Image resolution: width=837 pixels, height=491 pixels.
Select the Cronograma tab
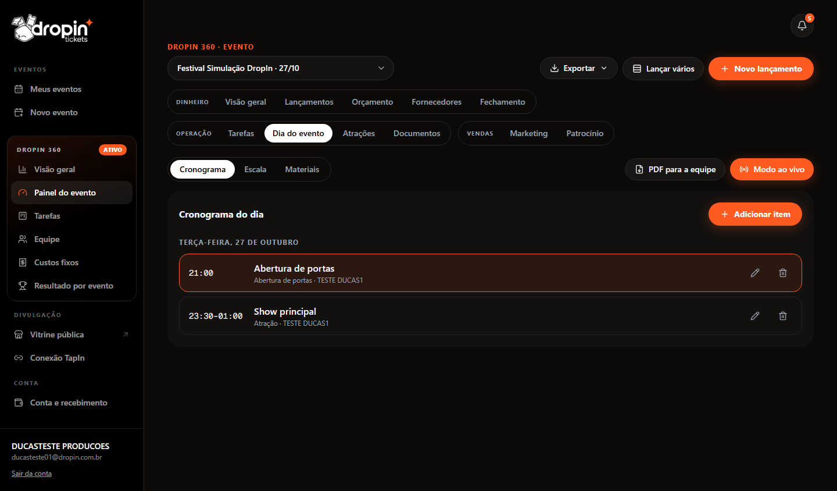pyautogui.click(x=202, y=169)
